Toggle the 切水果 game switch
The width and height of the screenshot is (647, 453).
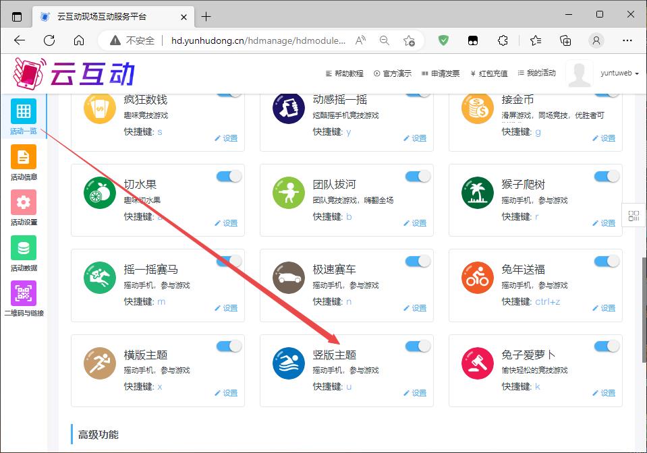229,177
